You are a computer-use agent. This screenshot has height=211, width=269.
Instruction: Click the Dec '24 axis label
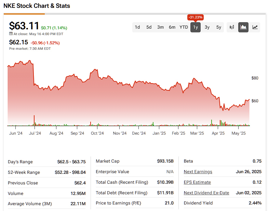(139, 133)
